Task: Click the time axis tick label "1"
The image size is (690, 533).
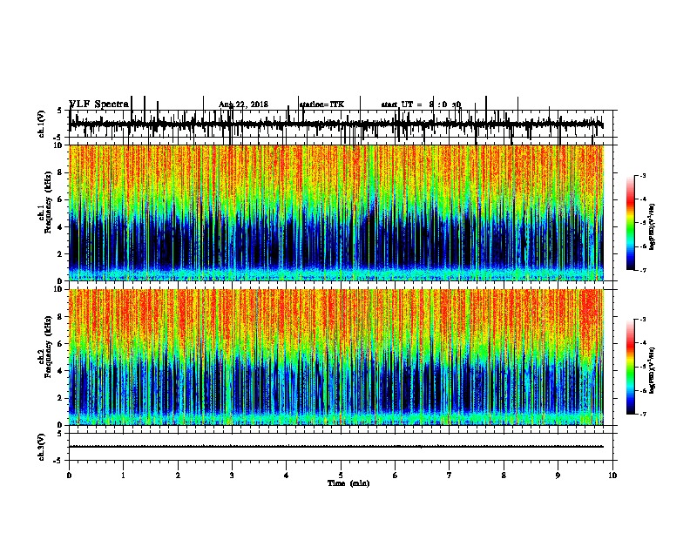Action: point(123,476)
